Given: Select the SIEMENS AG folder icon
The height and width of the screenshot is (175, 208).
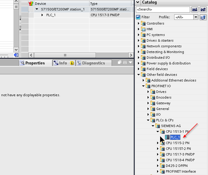Looking at the screenshot, I should (x=158, y=126).
